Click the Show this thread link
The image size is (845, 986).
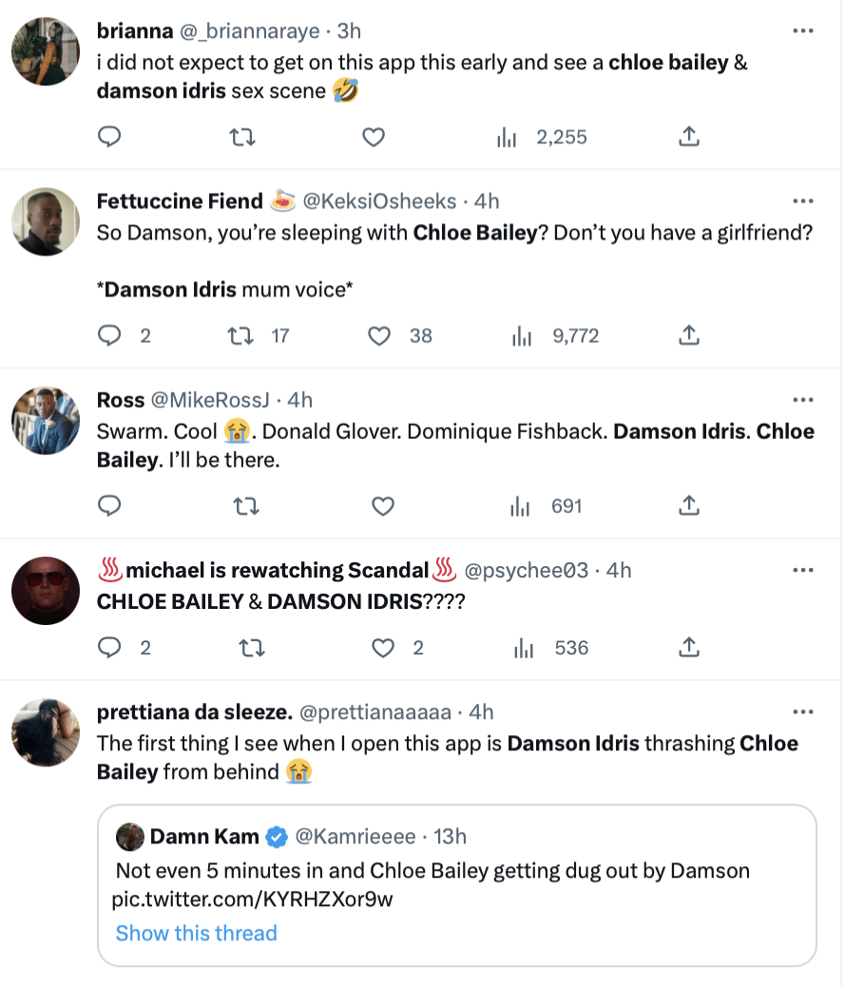(196, 933)
